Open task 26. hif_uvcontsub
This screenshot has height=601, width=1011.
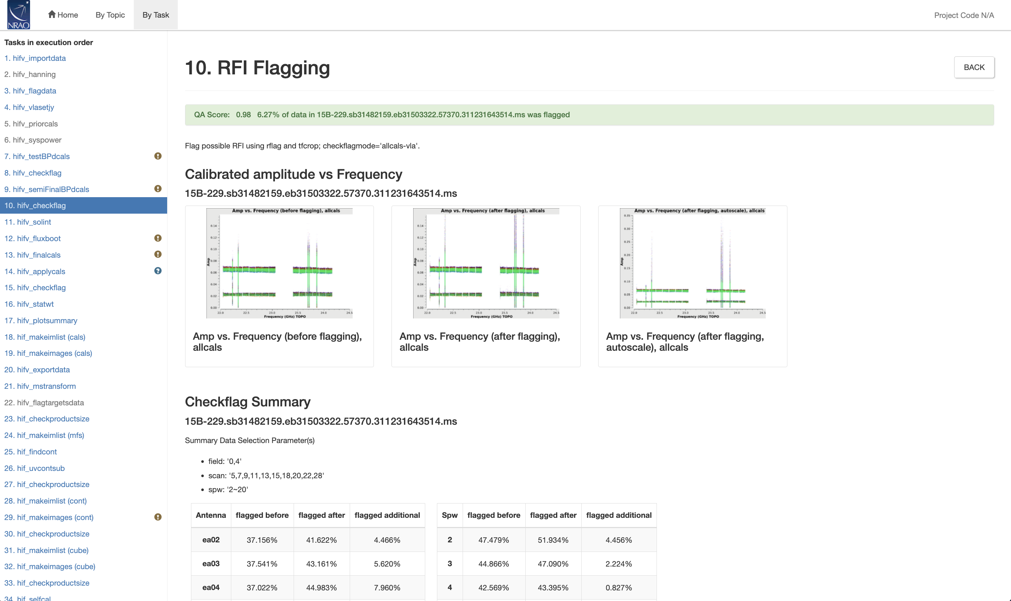pyautogui.click(x=34, y=469)
